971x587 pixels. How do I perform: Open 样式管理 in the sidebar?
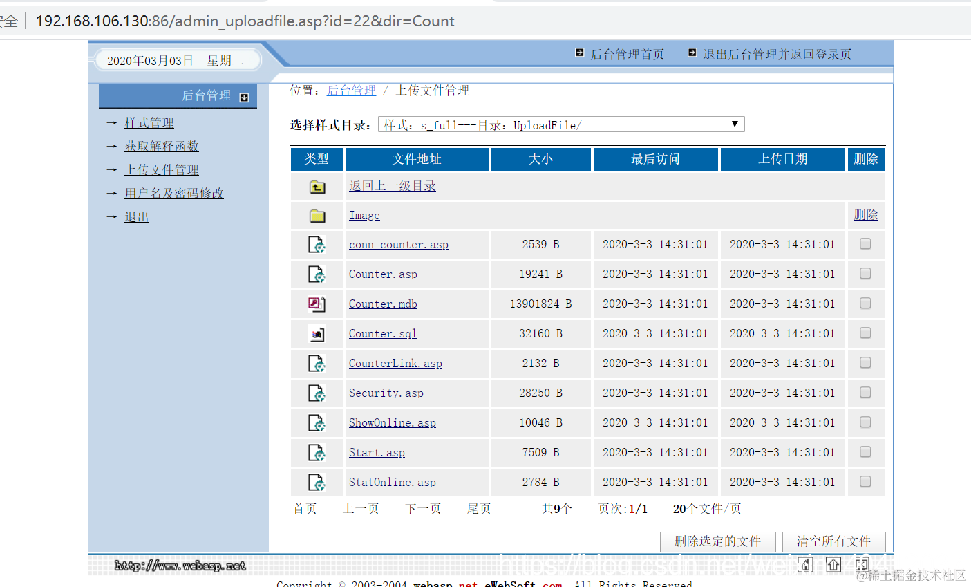coord(149,123)
